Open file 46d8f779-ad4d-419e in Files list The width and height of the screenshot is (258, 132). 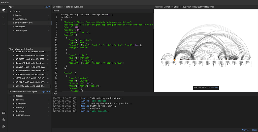pyautogui.click(x=30, y=59)
